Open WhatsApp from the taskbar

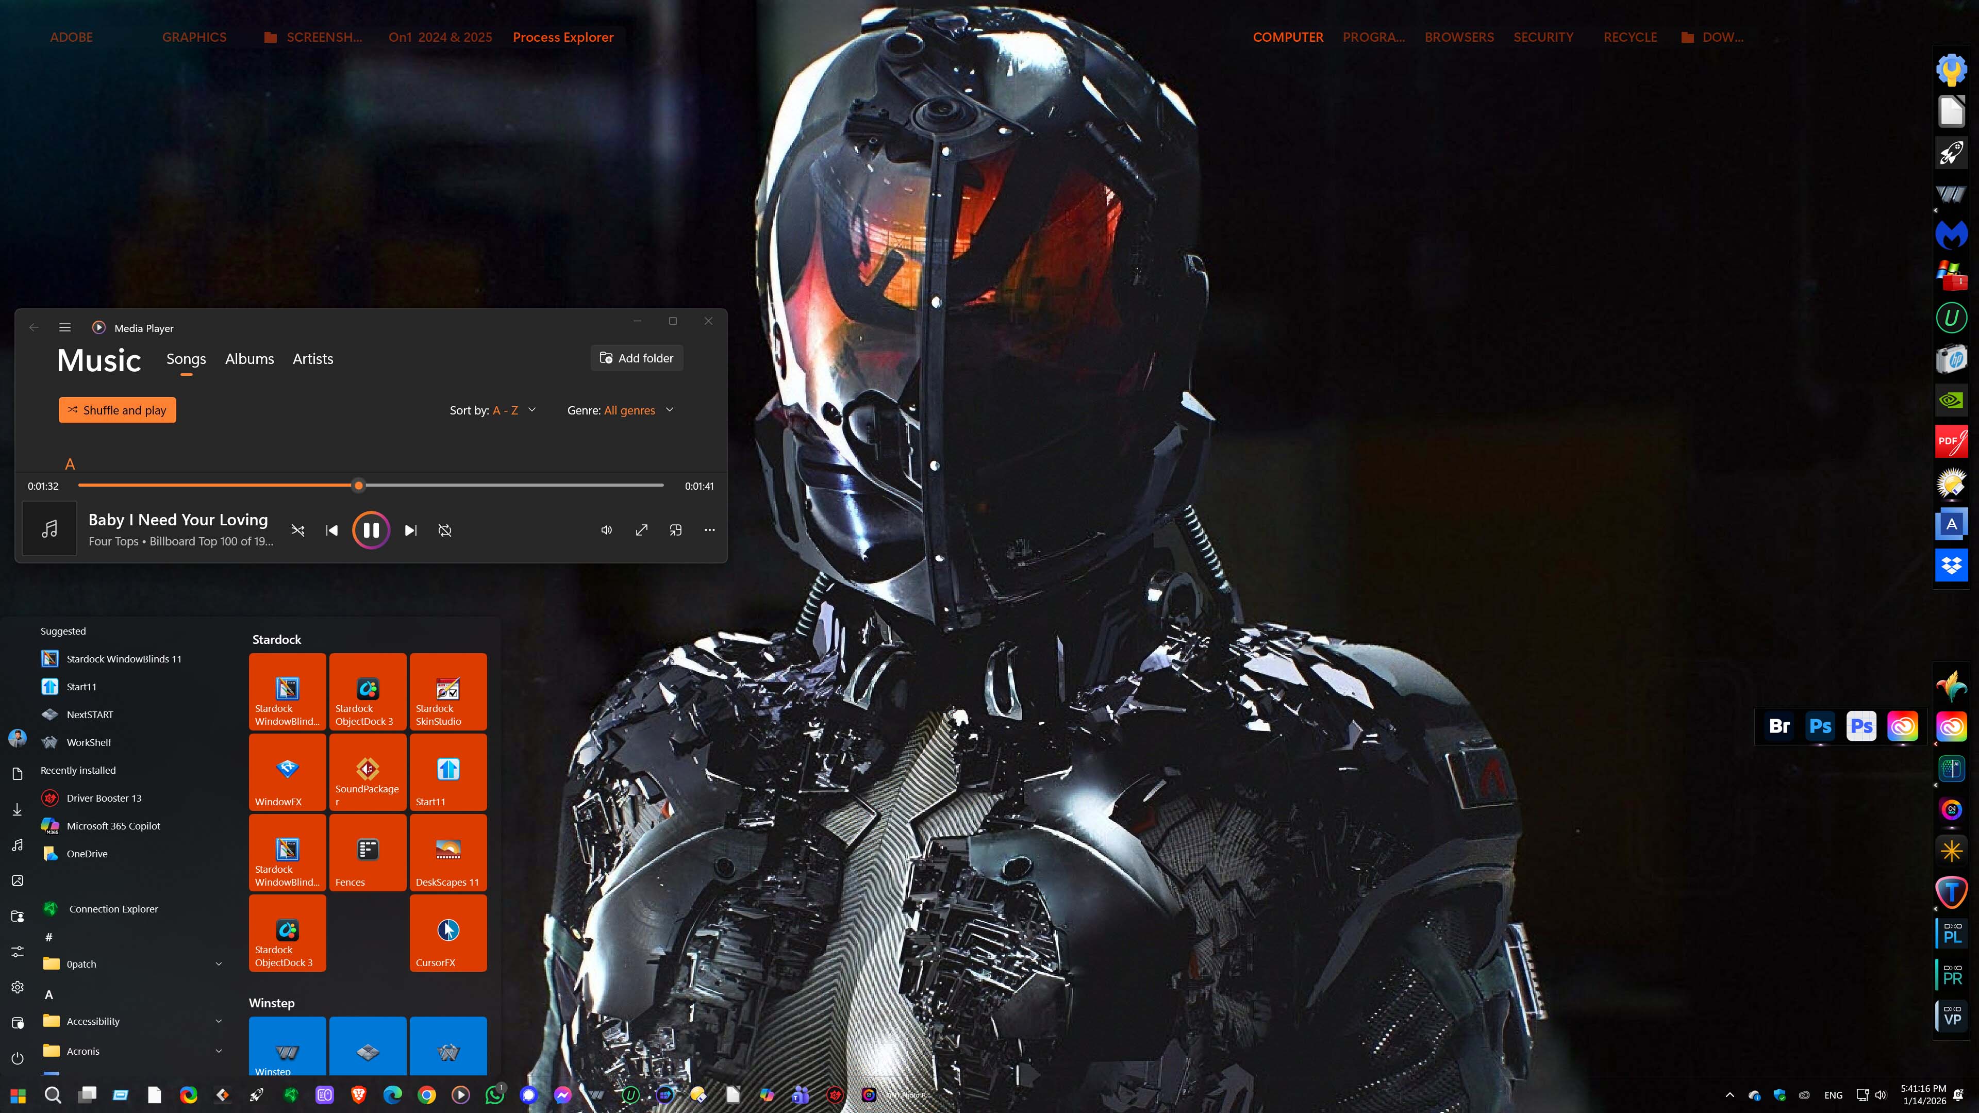495,1094
